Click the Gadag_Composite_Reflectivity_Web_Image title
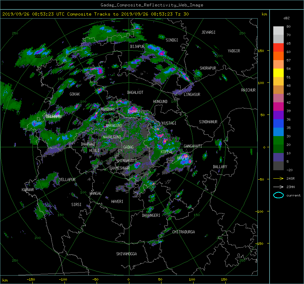304x284 pixels. coord(152,5)
